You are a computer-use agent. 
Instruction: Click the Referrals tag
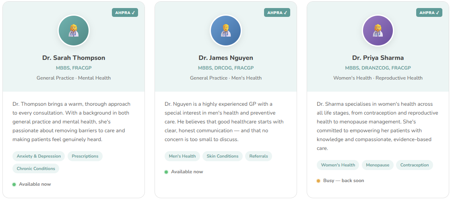[x=258, y=156]
